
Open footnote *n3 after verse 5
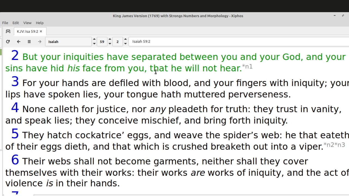pyautogui.click(x=340, y=145)
